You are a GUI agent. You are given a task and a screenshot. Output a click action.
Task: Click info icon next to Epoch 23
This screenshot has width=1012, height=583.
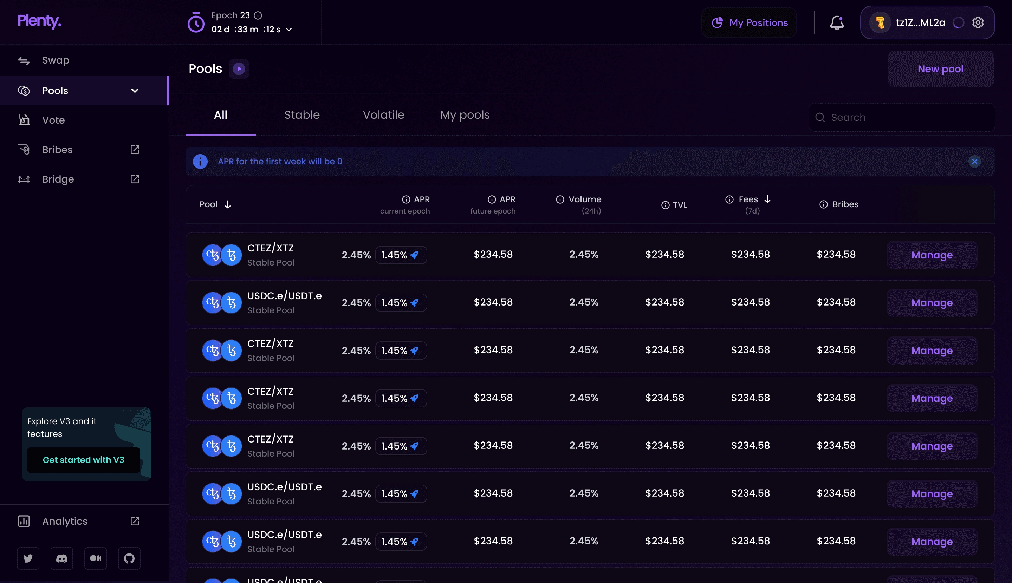pyautogui.click(x=258, y=15)
